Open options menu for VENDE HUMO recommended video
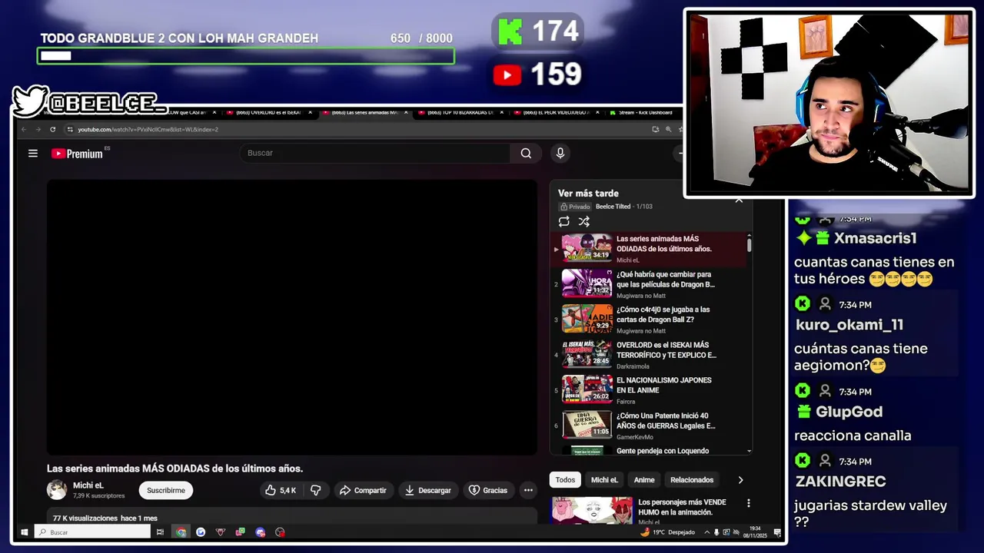The width and height of the screenshot is (984, 553). pos(748,504)
